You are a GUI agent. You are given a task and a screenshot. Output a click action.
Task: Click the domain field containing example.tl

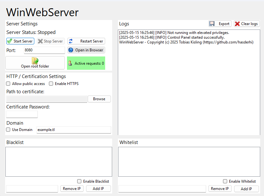pyautogui.click(x=74, y=130)
